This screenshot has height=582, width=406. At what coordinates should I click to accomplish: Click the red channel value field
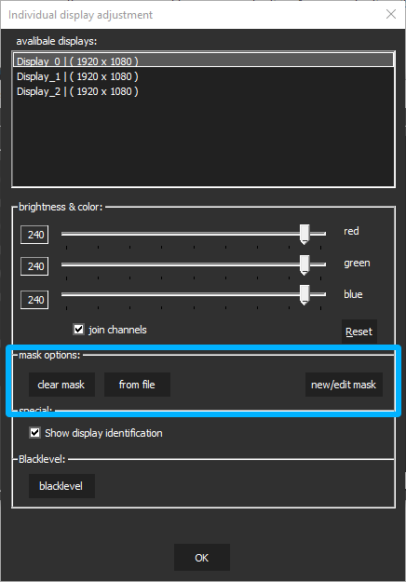[x=34, y=235]
